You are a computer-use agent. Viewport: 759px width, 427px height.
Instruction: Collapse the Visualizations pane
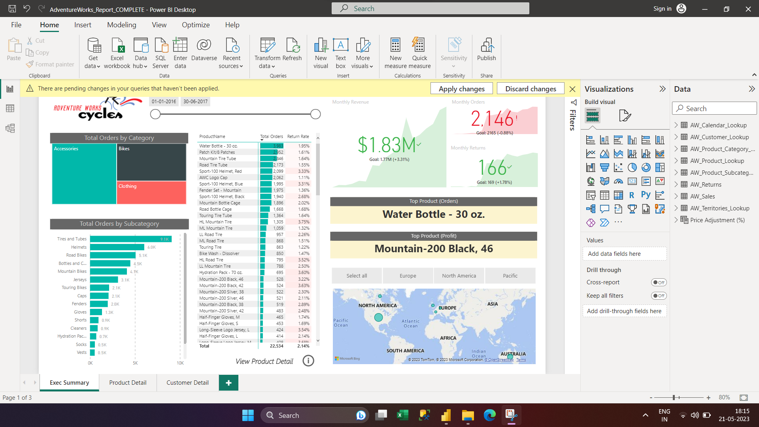pyautogui.click(x=663, y=89)
